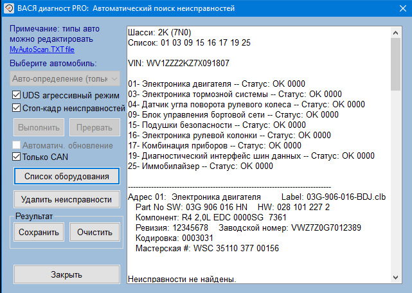
Task: Click the Part No SW: 03G 906 016 HN line
Action: click(x=233, y=207)
